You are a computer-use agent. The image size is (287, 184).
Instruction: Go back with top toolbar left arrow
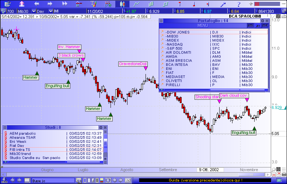tap(36, 4)
